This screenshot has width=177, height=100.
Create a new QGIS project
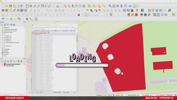[x=3, y=6]
